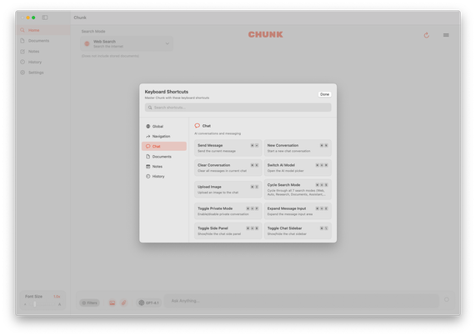Click the globe icon next to Global
Image resolution: width=476 pixels, height=336 pixels.
(x=148, y=126)
